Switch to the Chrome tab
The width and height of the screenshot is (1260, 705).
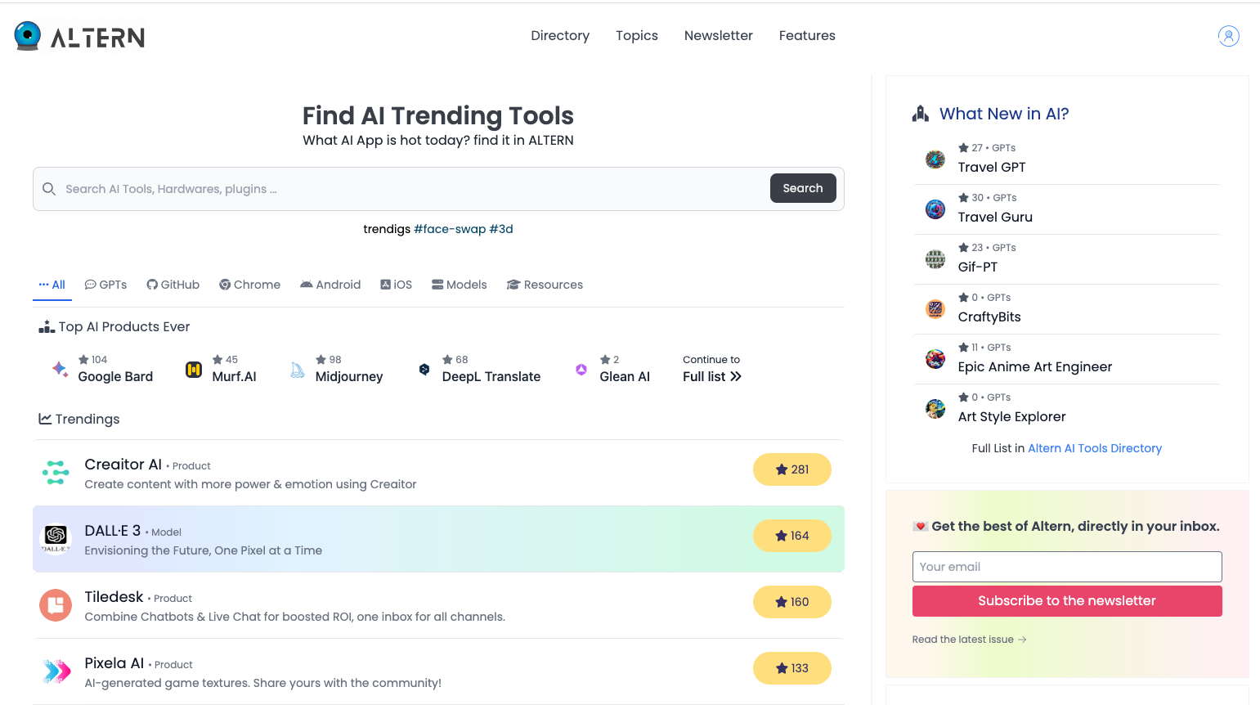[x=250, y=285]
